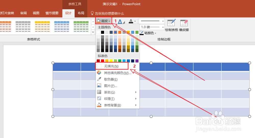Image resolution: width=255 pixels, height=138 pixels.
Task: Open the pen style line dropdown
Action: click(x=152, y=21)
